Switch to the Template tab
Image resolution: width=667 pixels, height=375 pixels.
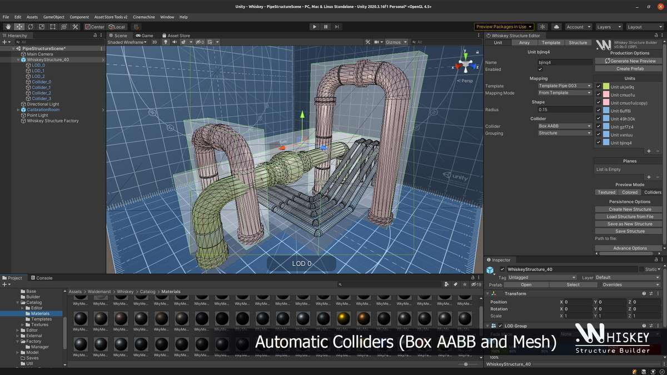click(551, 43)
